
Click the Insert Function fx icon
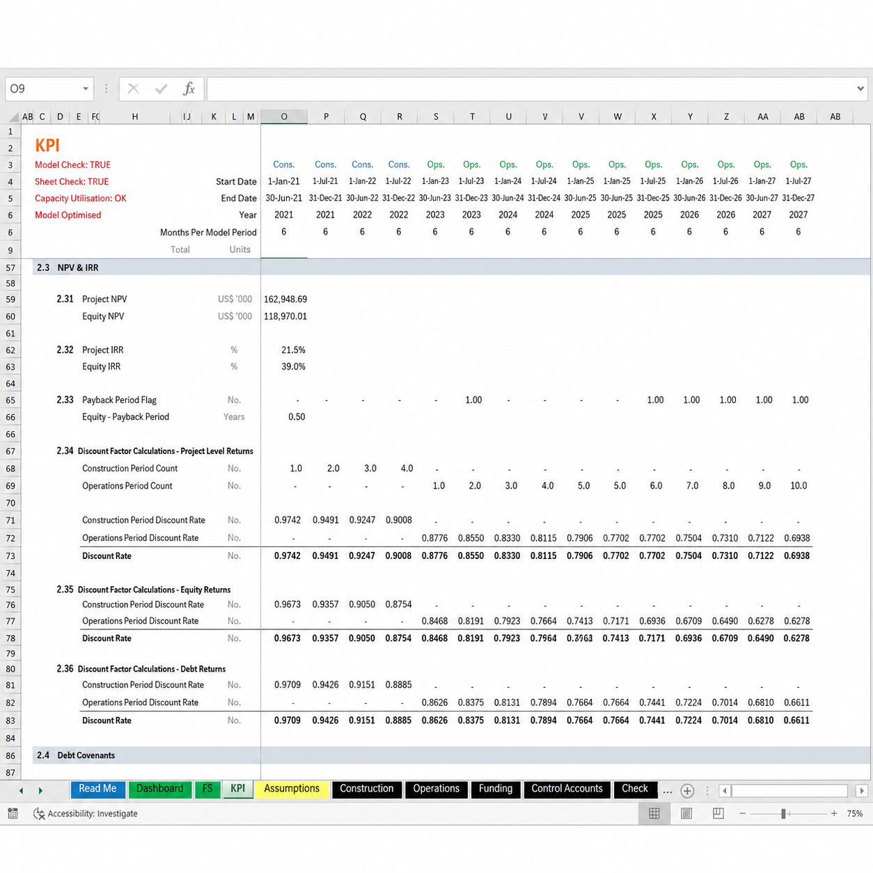[189, 89]
